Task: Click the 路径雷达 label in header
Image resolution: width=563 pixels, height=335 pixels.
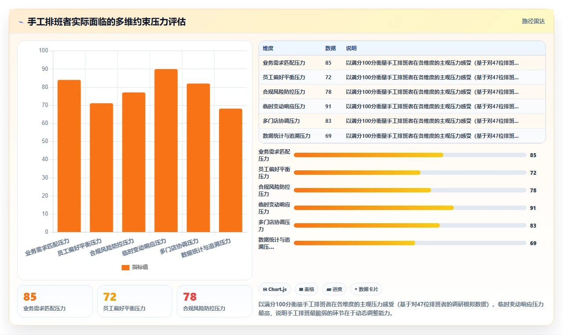Action: (x=533, y=21)
